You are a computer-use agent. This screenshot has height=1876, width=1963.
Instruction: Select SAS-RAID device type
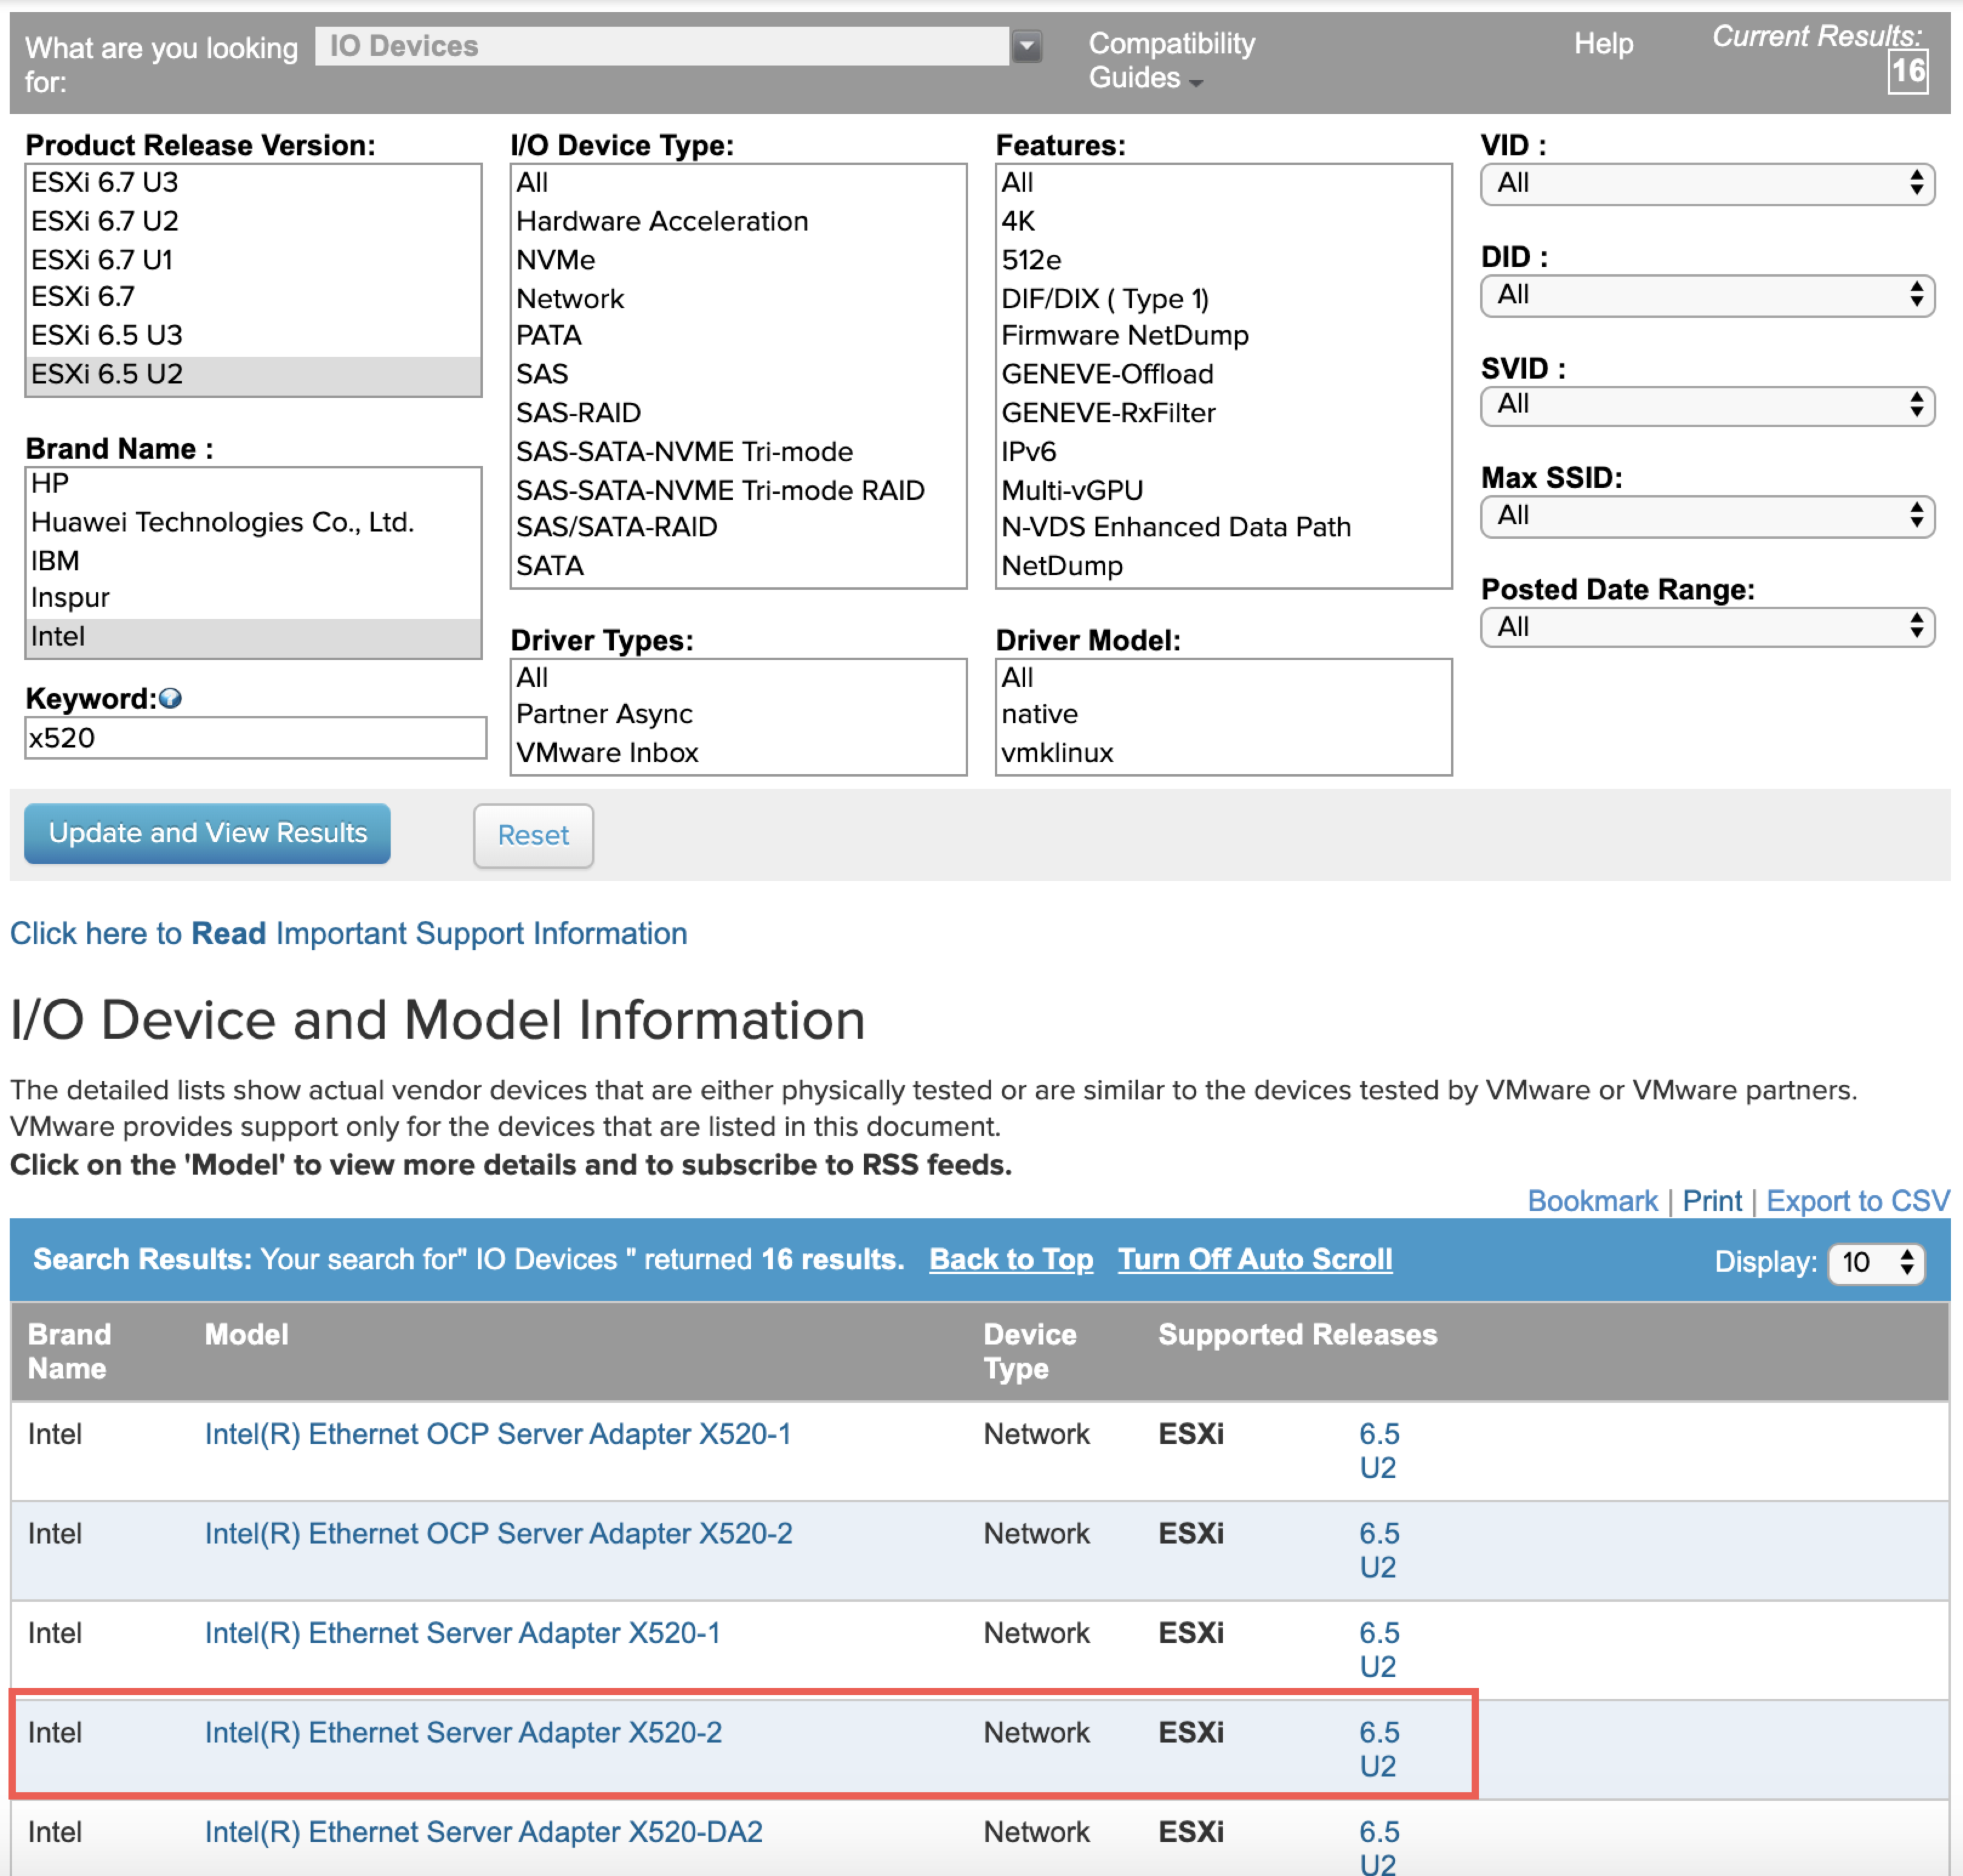point(738,413)
